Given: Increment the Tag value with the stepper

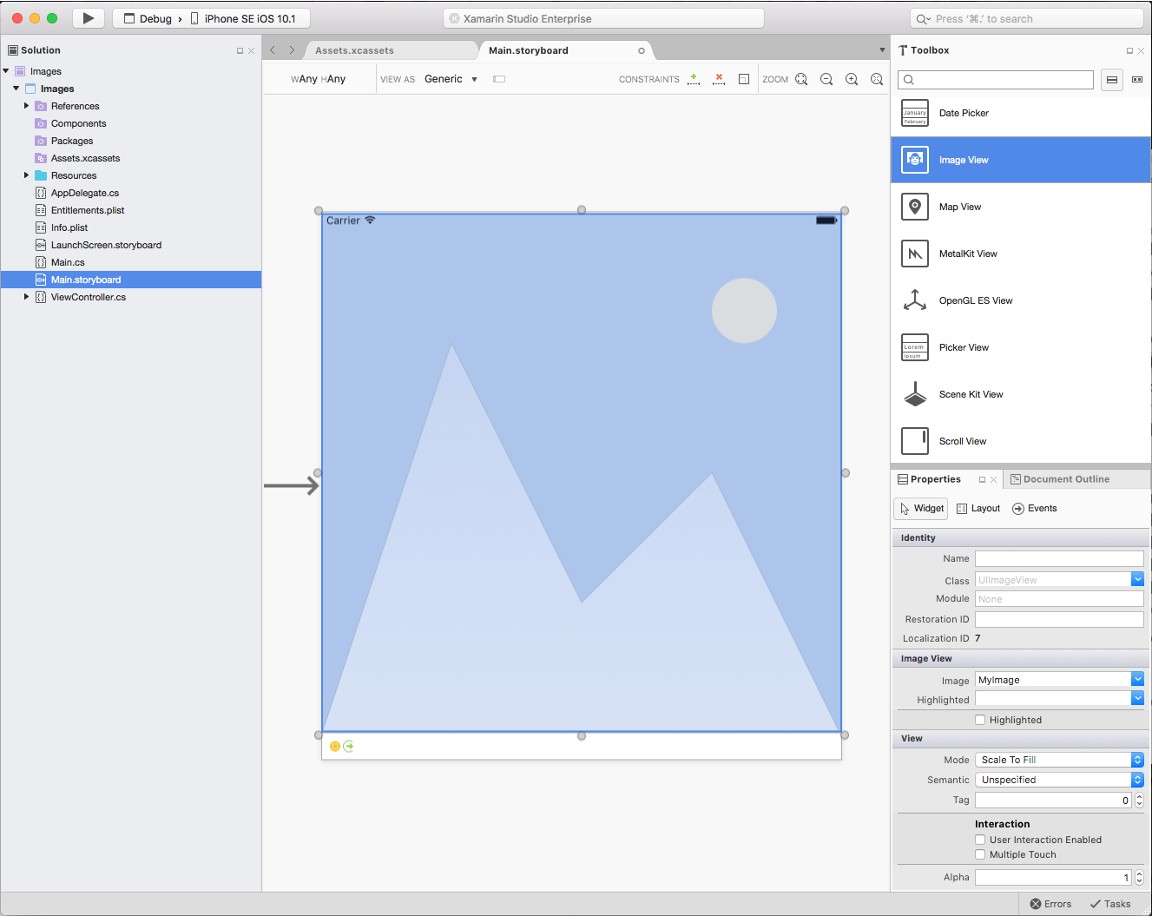Looking at the screenshot, I should point(1139,795).
